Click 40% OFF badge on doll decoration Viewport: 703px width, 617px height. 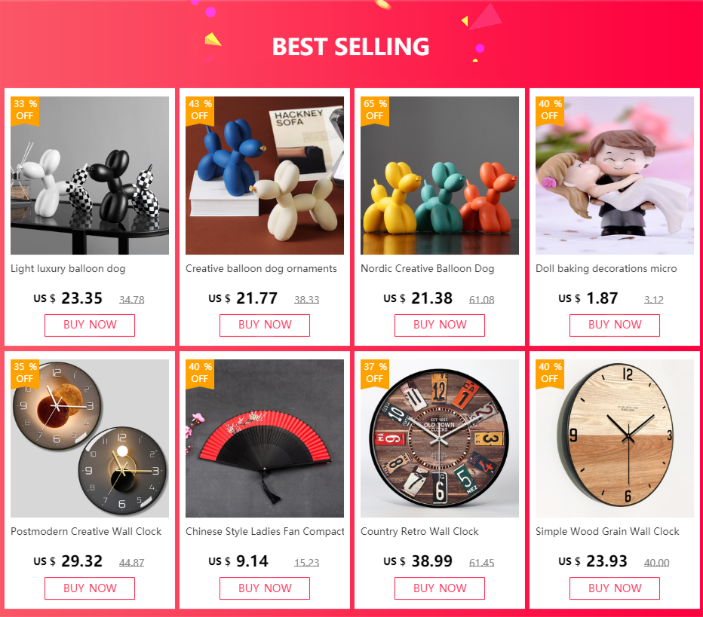pos(550,110)
